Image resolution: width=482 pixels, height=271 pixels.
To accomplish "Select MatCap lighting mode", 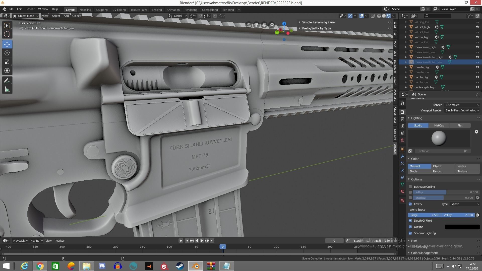I will pyautogui.click(x=439, y=125).
